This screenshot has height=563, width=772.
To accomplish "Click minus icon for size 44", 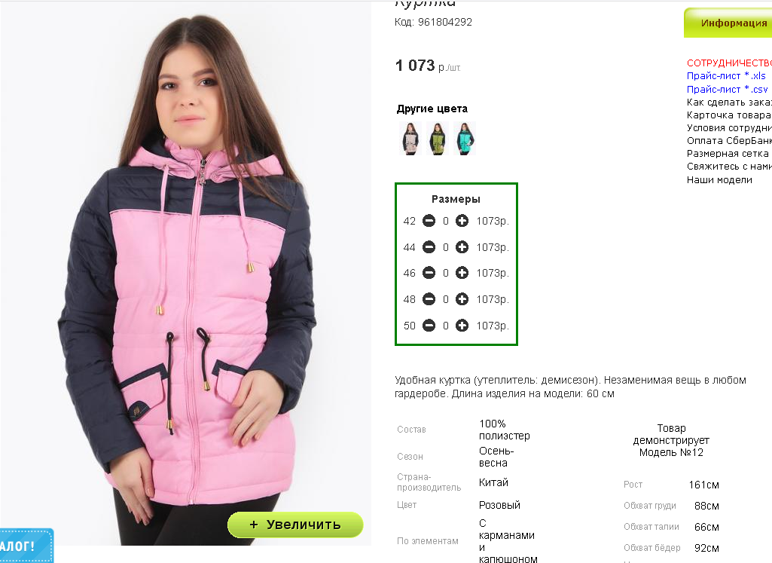I will coord(429,246).
